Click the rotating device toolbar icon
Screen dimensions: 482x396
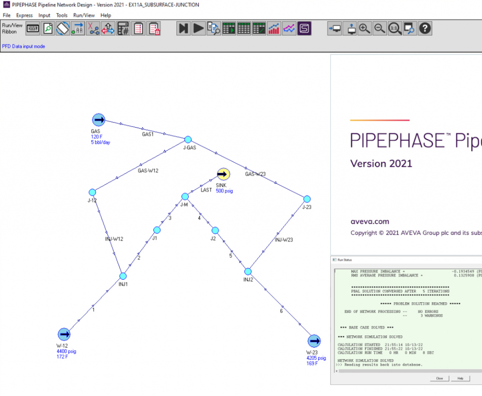click(x=63, y=29)
